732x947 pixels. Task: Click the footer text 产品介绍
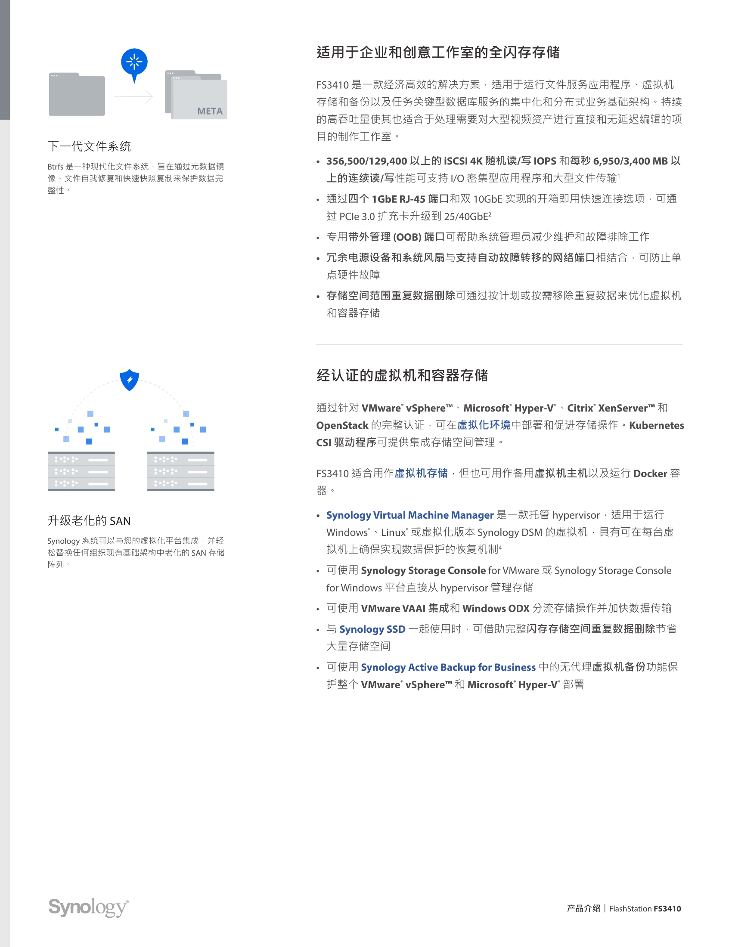[584, 908]
